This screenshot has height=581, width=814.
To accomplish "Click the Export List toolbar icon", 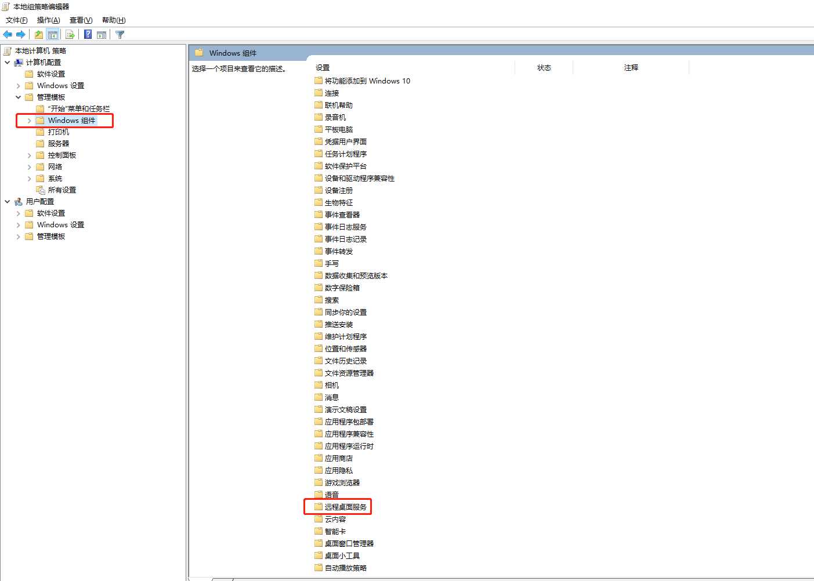I will pyautogui.click(x=70, y=35).
